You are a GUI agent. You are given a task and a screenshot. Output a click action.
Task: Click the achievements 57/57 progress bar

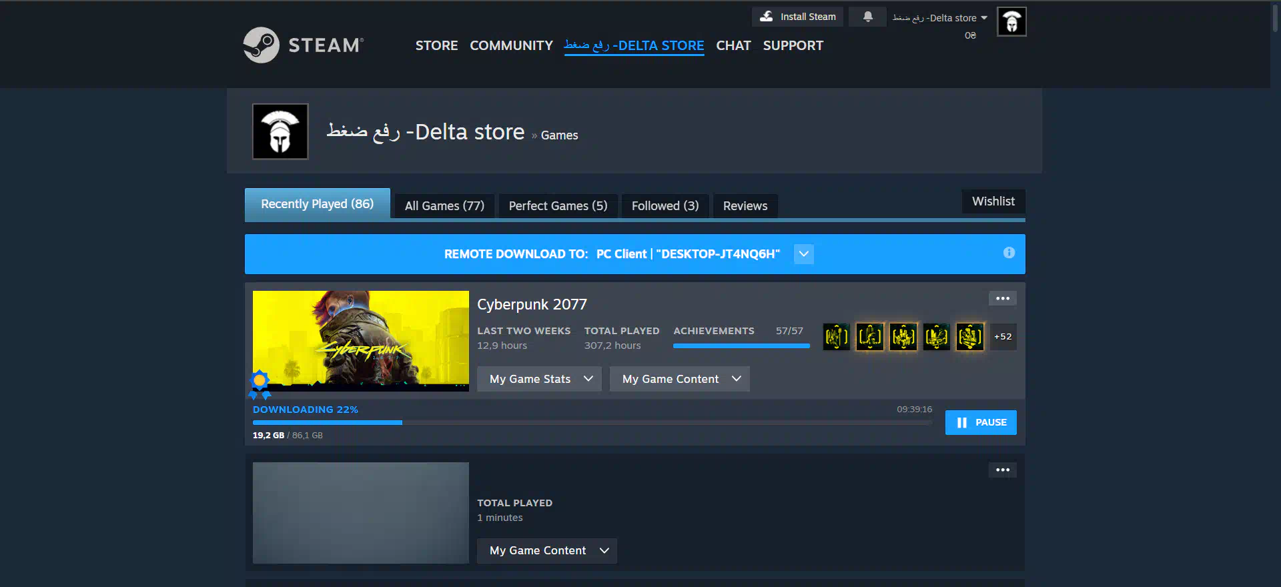741,346
